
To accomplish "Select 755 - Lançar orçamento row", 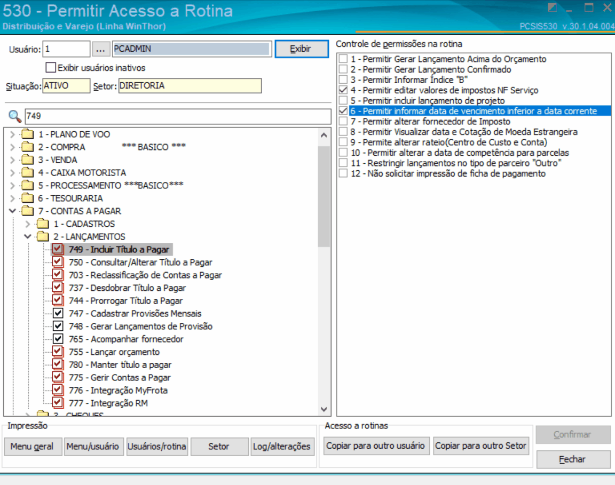I will [x=114, y=352].
